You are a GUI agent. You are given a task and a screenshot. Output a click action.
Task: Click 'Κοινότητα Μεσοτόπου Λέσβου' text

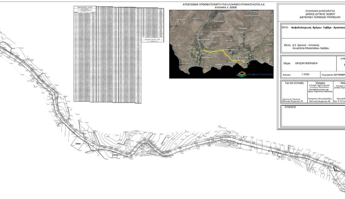311,48
